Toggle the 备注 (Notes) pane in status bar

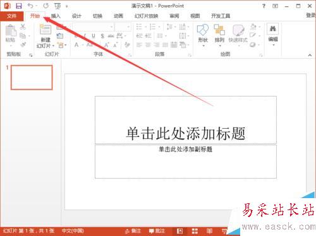133,231
